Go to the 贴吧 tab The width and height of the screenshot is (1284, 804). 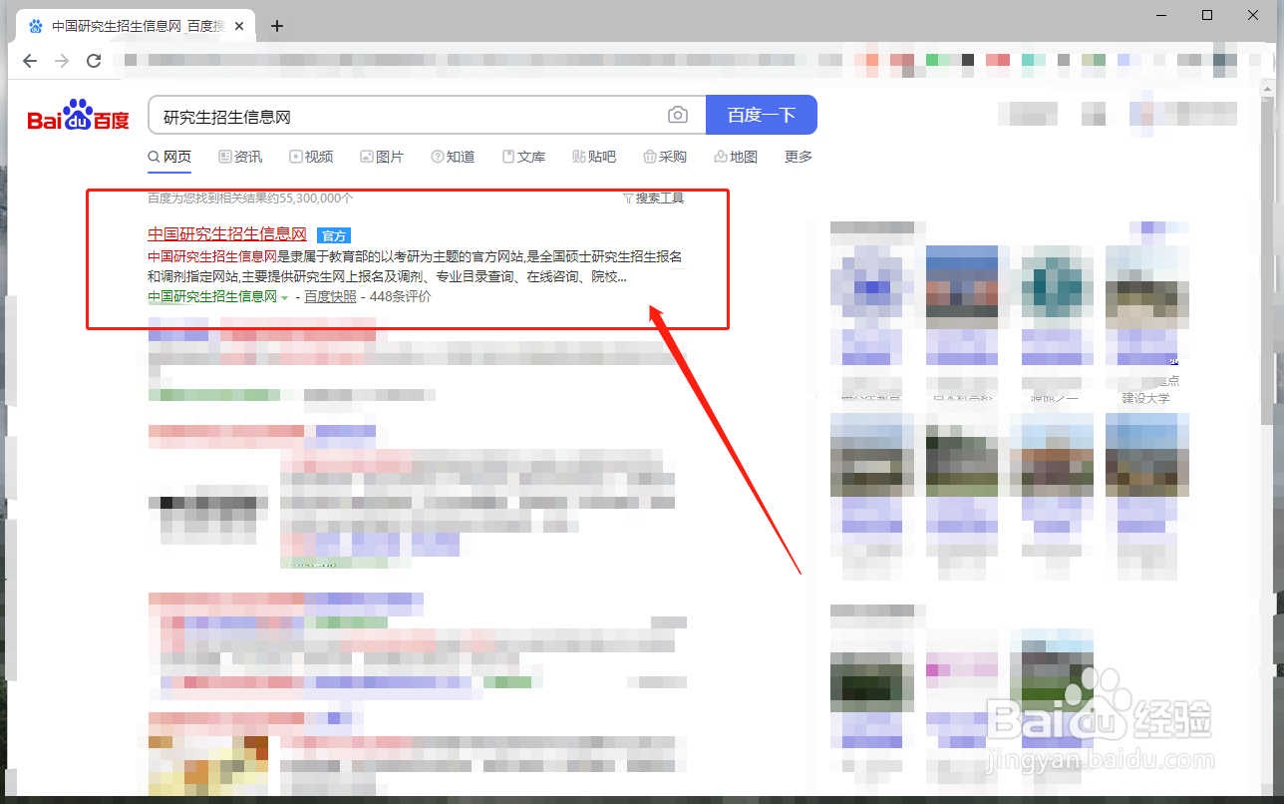click(x=594, y=157)
